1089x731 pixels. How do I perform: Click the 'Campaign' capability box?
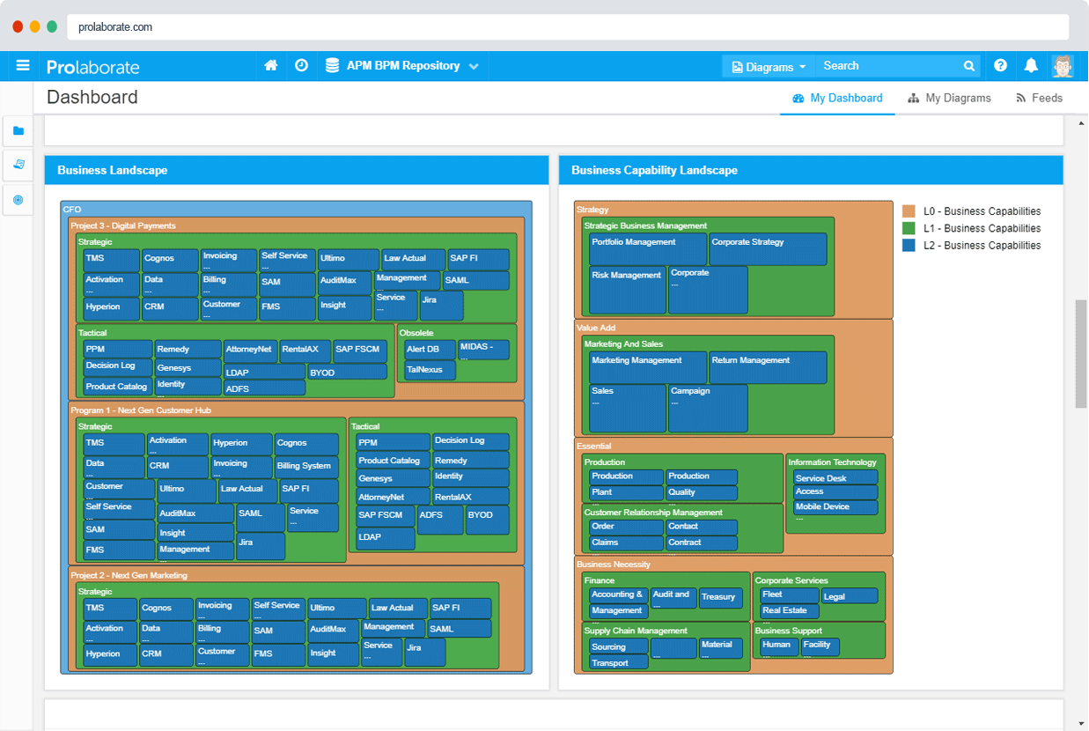point(708,408)
